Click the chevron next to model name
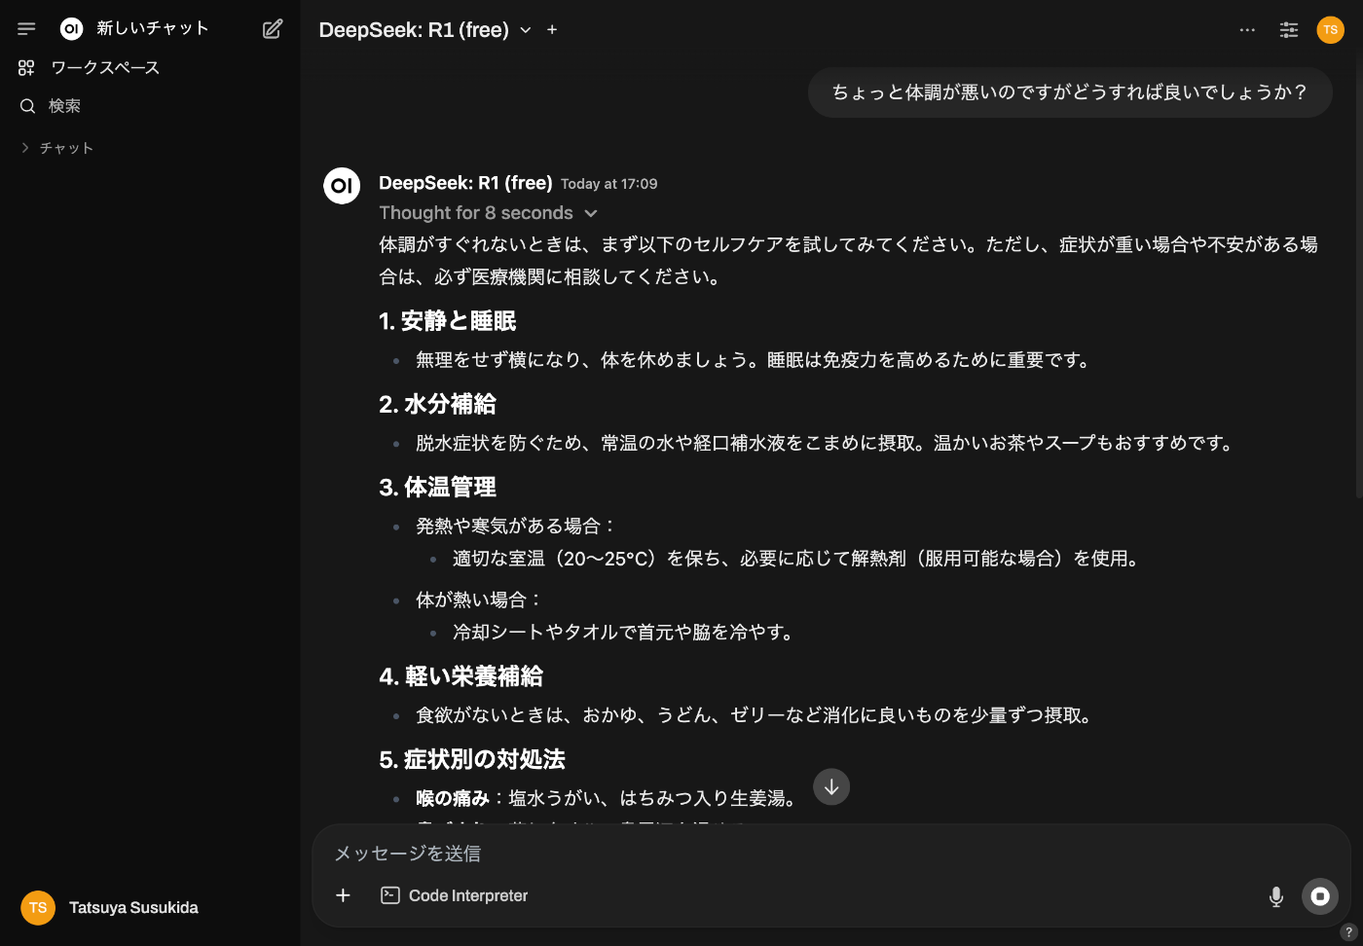This screenshot has height=946, width=1363. coord(526,30)
